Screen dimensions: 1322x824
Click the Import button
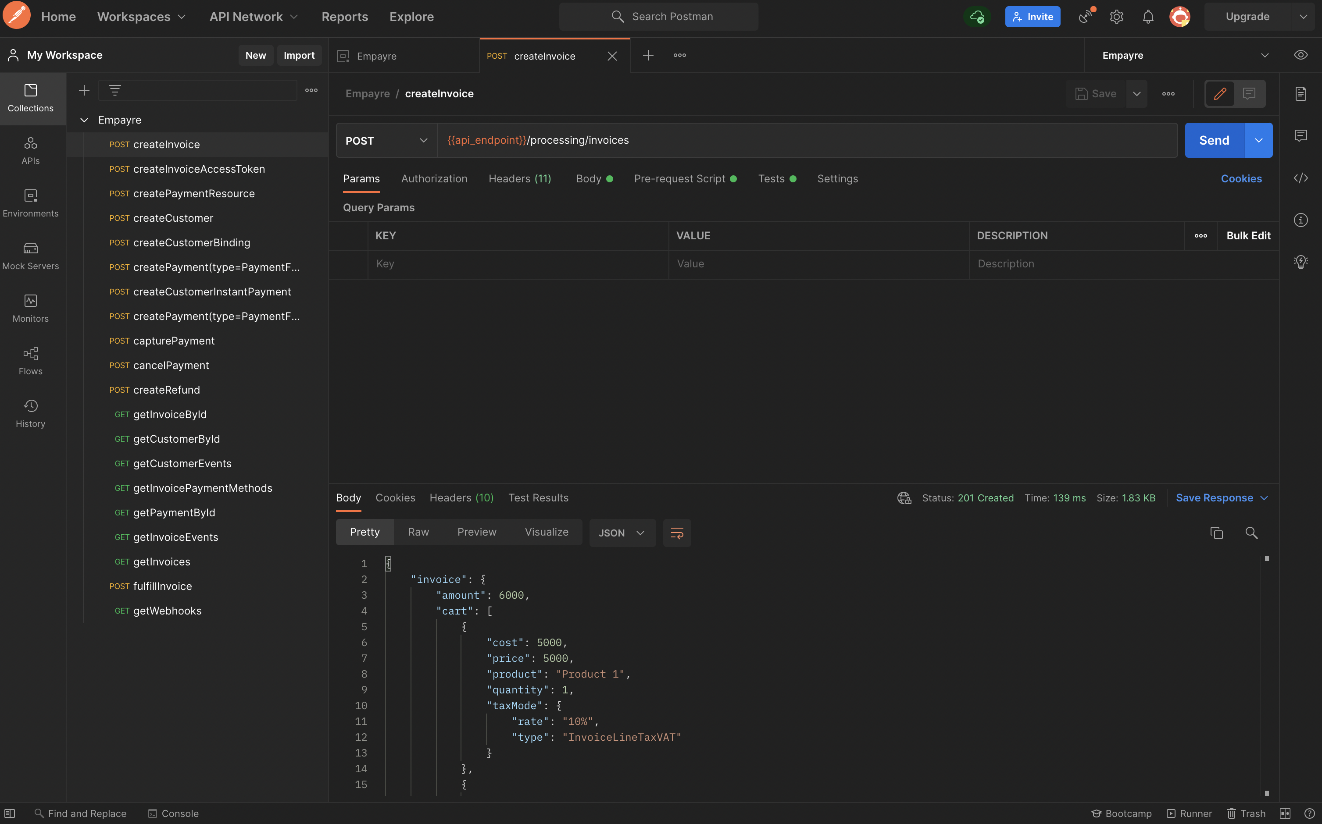point(299,55)
